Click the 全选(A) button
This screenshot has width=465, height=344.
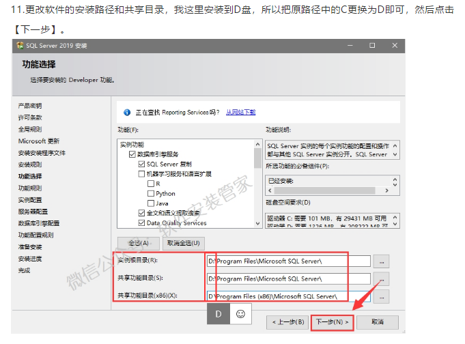point(139,243)
